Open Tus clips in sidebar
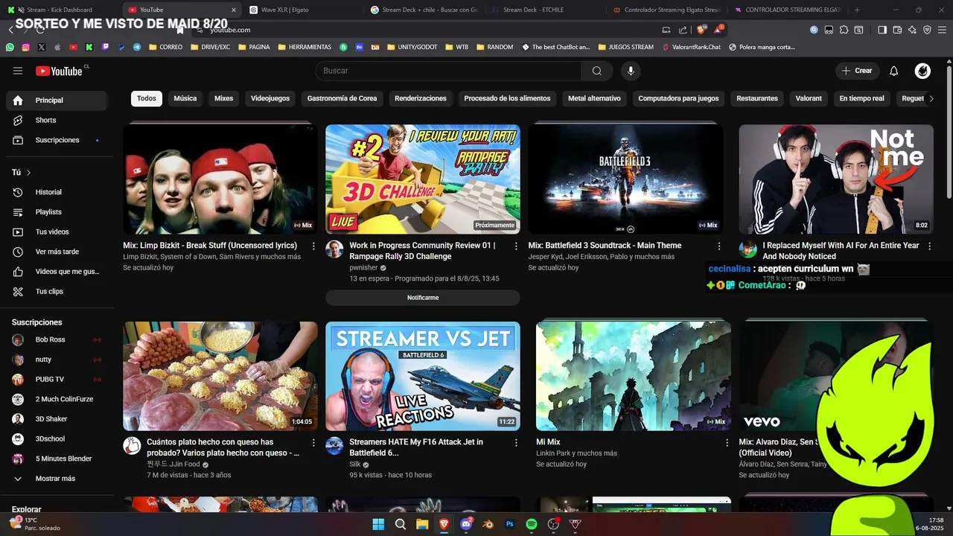The height and width of the screenshot is (536, 953). coord(57,291)
